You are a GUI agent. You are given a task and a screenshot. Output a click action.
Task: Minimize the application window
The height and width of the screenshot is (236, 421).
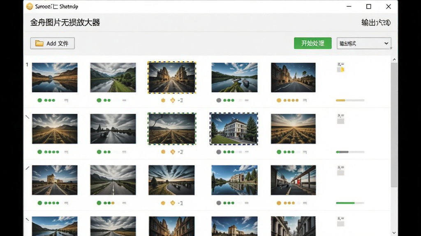(x=349, y=7)
